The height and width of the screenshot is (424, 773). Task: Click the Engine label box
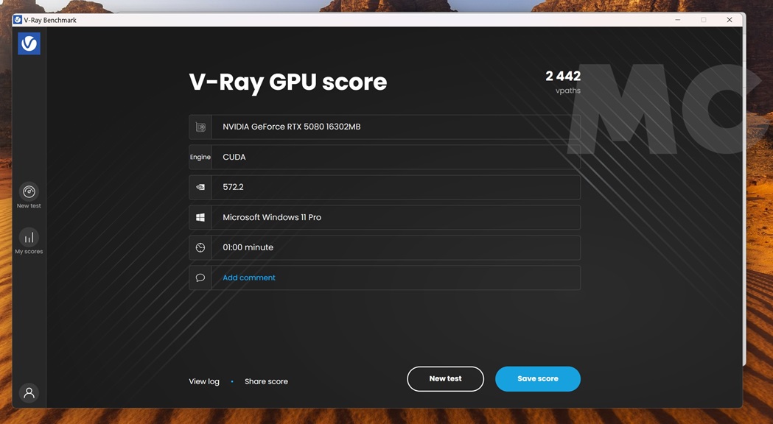200,157
